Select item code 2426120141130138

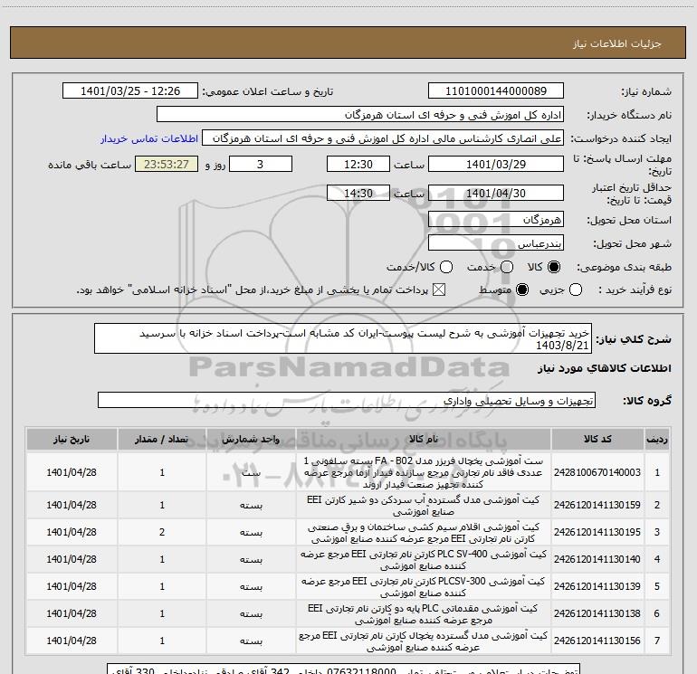tap(597, 613)
